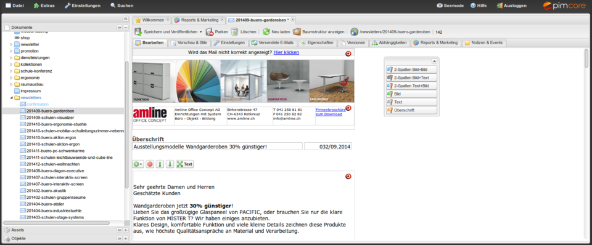Image resolution: width=592 pixels, height=245 pixels.
Task: Switch to Vorschau & Stile tab
Action: [189, 42]
